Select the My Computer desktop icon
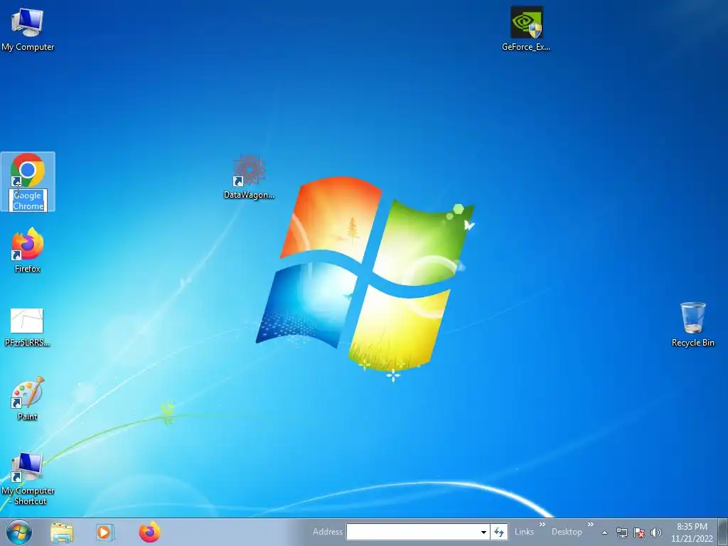Screen dimensions: 728x546 point(28,28)
